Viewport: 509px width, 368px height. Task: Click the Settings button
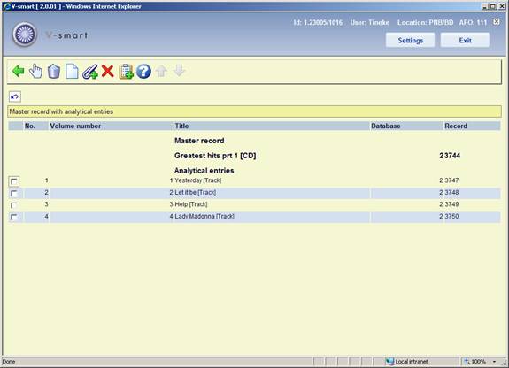411,40
